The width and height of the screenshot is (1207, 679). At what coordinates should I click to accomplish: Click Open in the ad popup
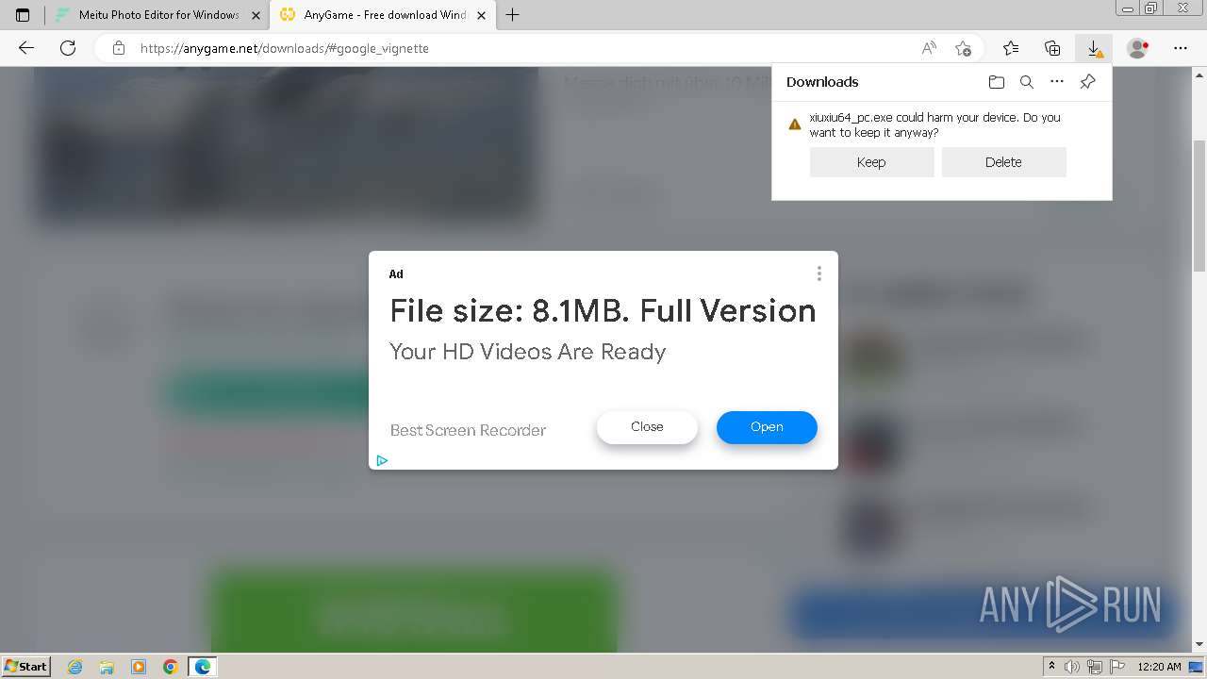(767, 427)
